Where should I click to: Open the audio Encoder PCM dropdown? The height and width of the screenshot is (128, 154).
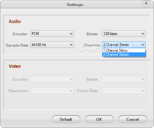coord(52,34)
